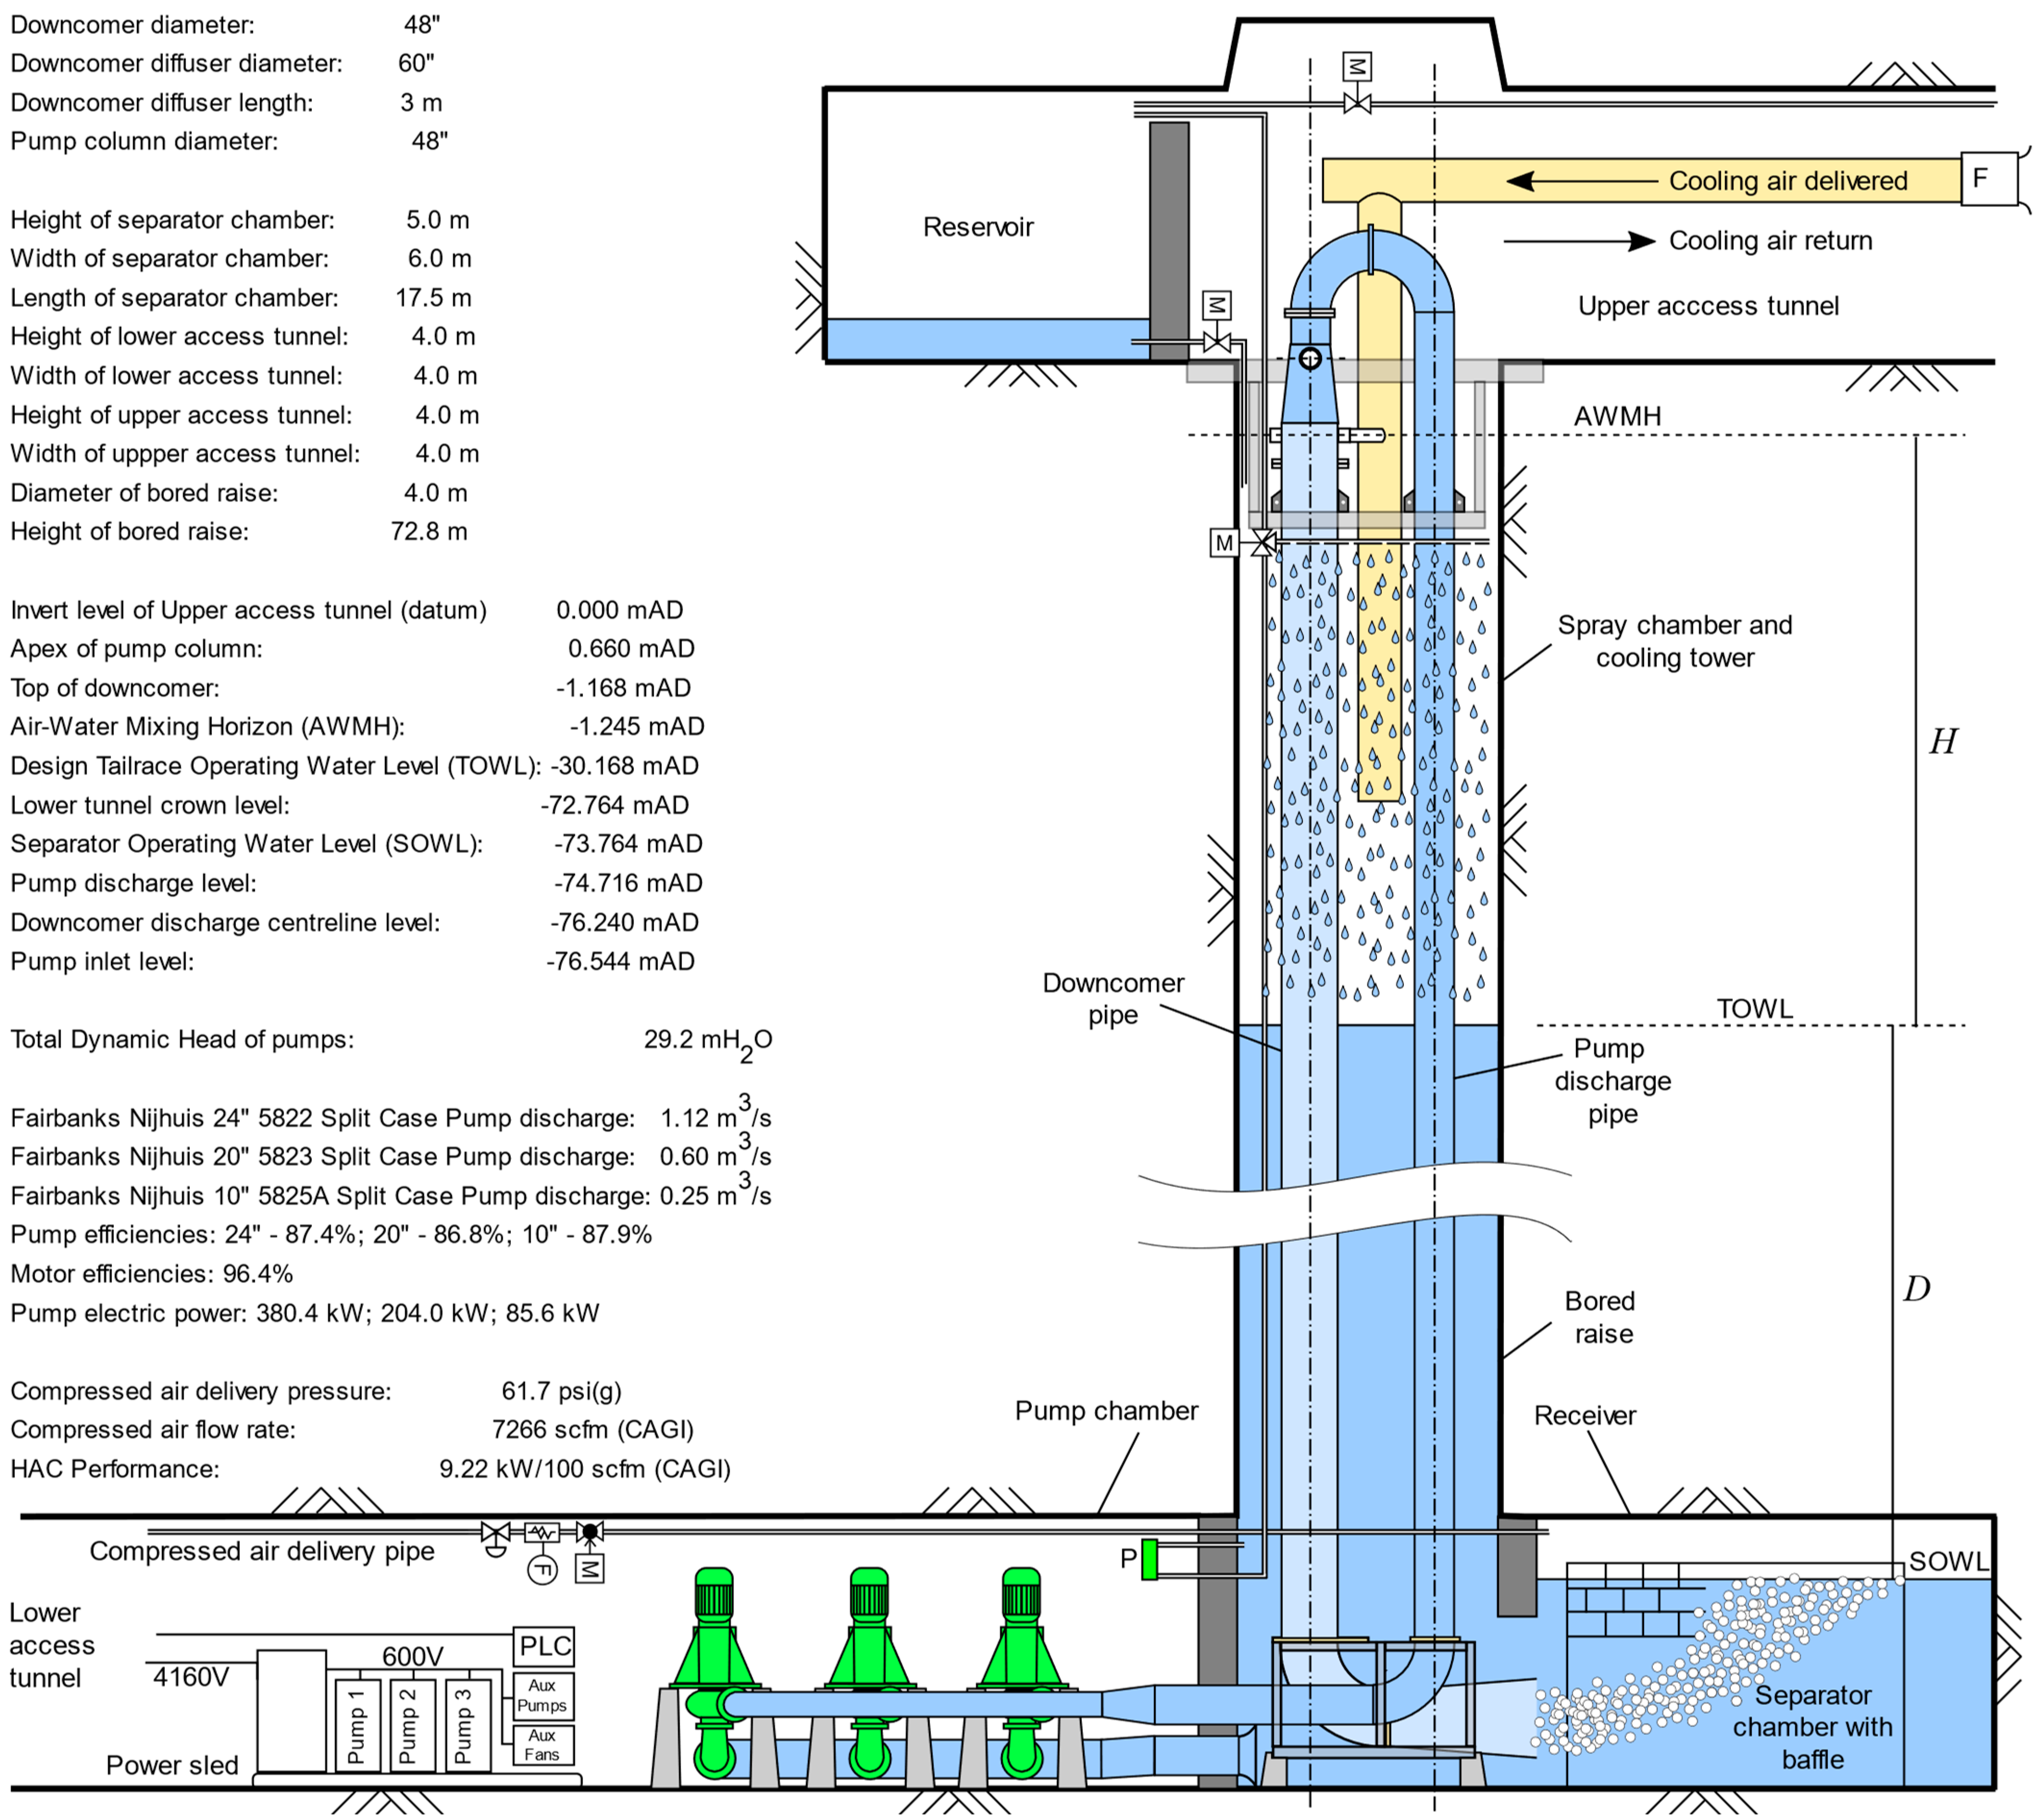Select the Aux Fans box
2043x1820 pixels.
[543, 1746]
